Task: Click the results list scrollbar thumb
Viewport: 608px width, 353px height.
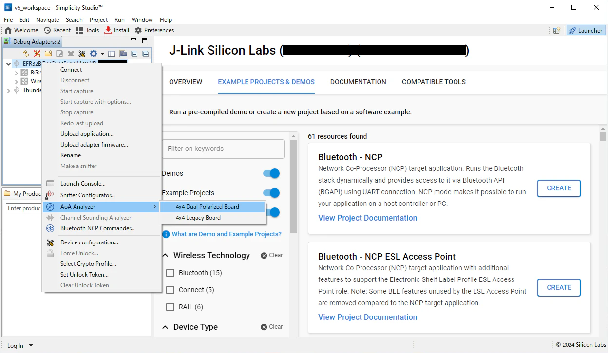Action: click(603, 137)
